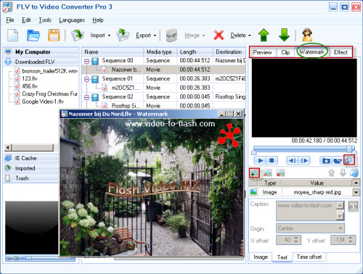
Task: Open the File menu
Action: coord(10,20)
